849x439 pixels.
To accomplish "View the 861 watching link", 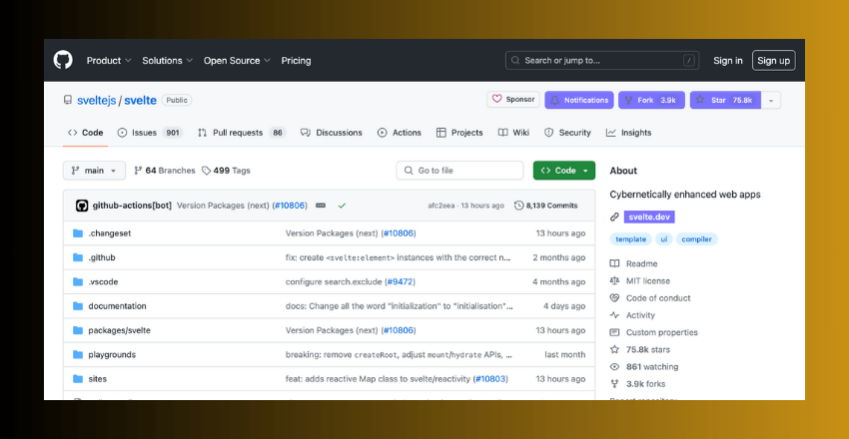I will point(644,366).
